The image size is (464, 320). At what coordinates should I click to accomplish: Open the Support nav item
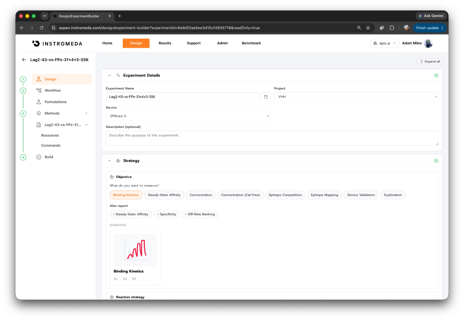point(194,43)
